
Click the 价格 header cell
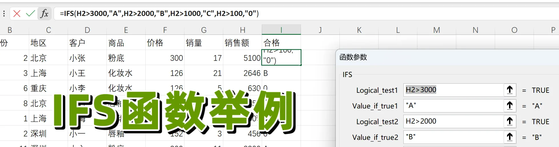(165, 43)
